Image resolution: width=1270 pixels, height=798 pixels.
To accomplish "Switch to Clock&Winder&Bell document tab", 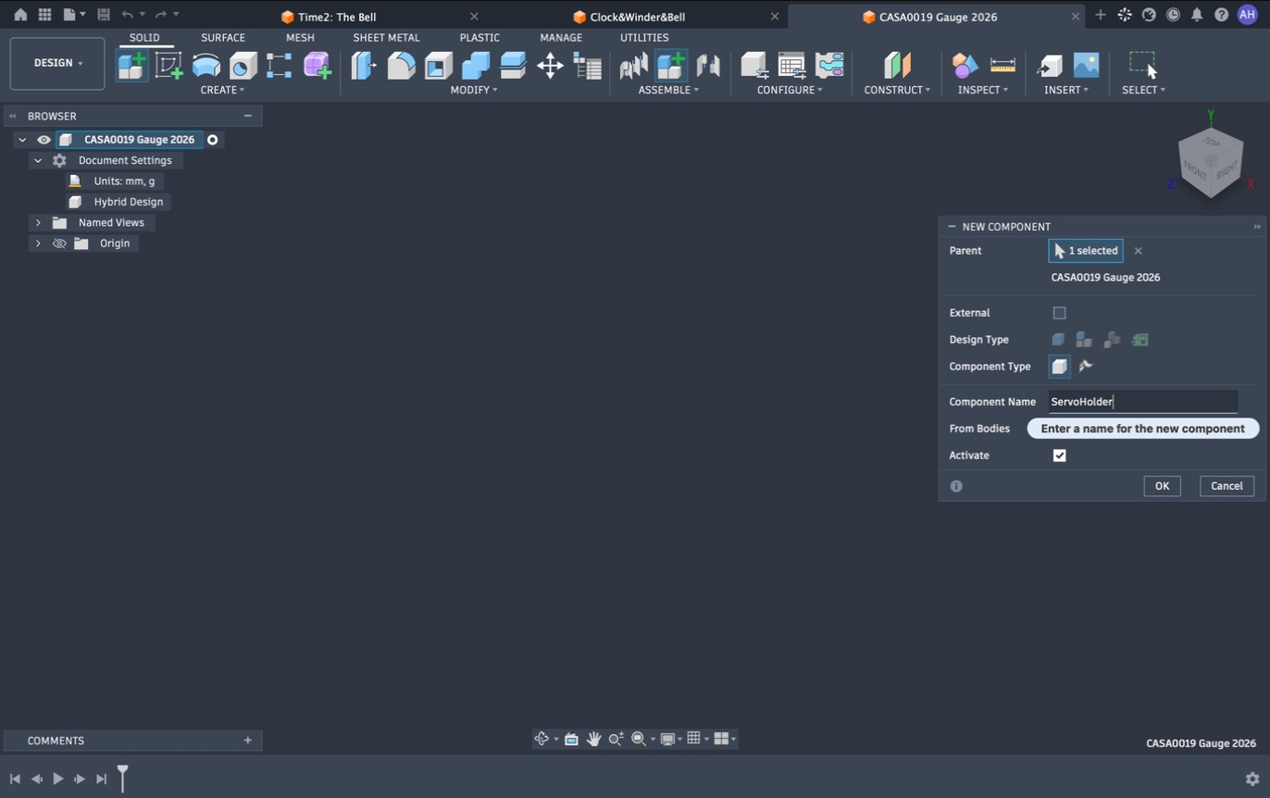I will click(x=637, y=17).
